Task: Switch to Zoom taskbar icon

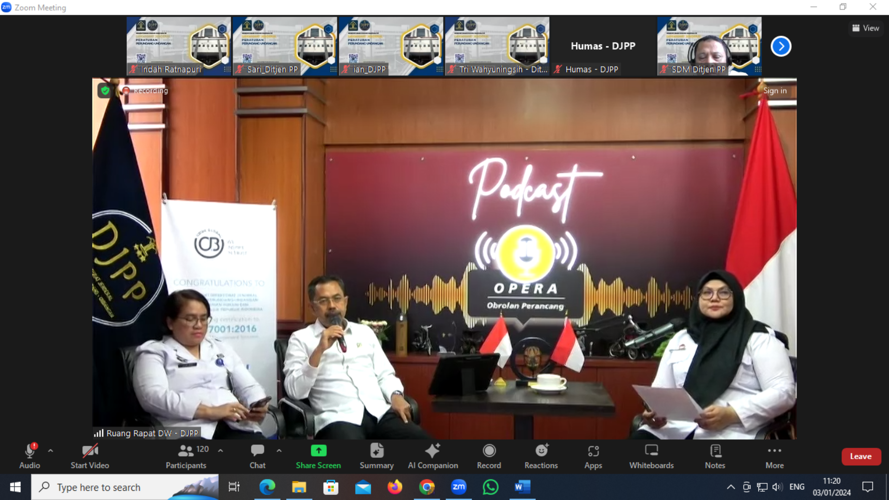Action: click(x=459, y=487)
